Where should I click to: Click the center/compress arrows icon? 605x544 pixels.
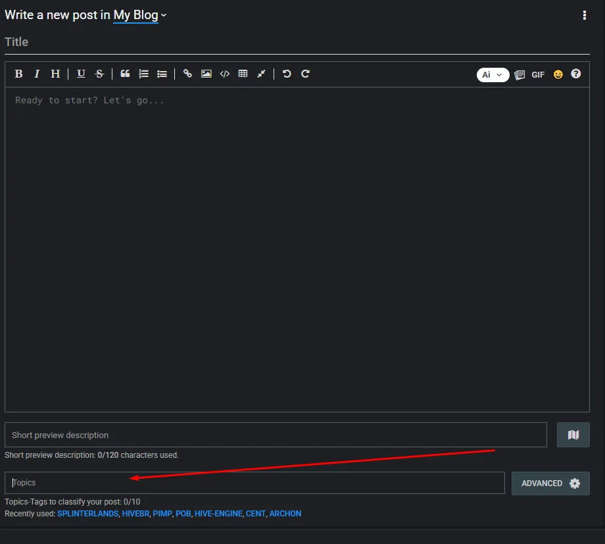[x=261, y=74]
